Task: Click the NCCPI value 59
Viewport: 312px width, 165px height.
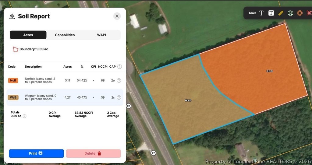Action: pyautogui.click(x=103, y=97)
